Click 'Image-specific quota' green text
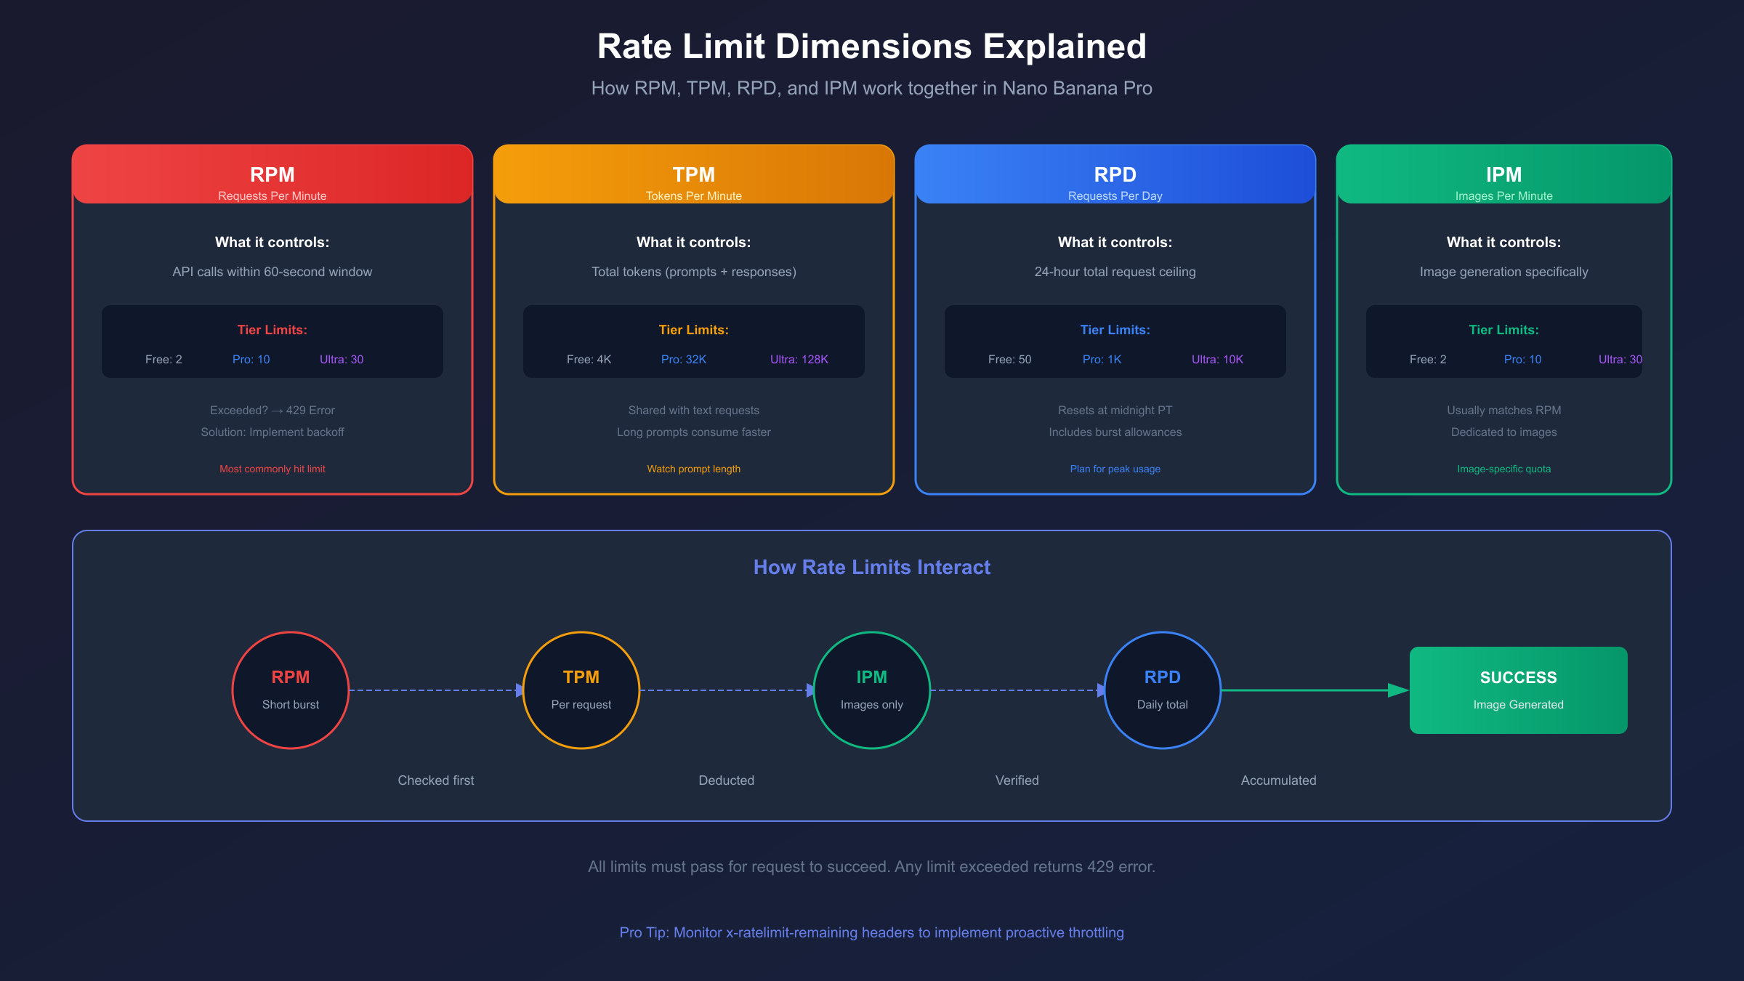The width and height of the screenshot is (1744, 981). coord(1503,469)
